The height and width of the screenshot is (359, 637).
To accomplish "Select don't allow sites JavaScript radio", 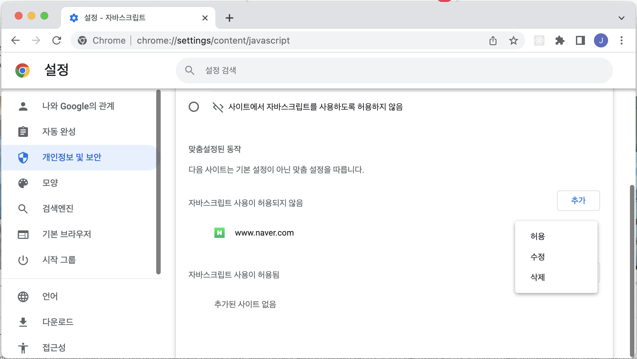I will (x=194, y=107).
